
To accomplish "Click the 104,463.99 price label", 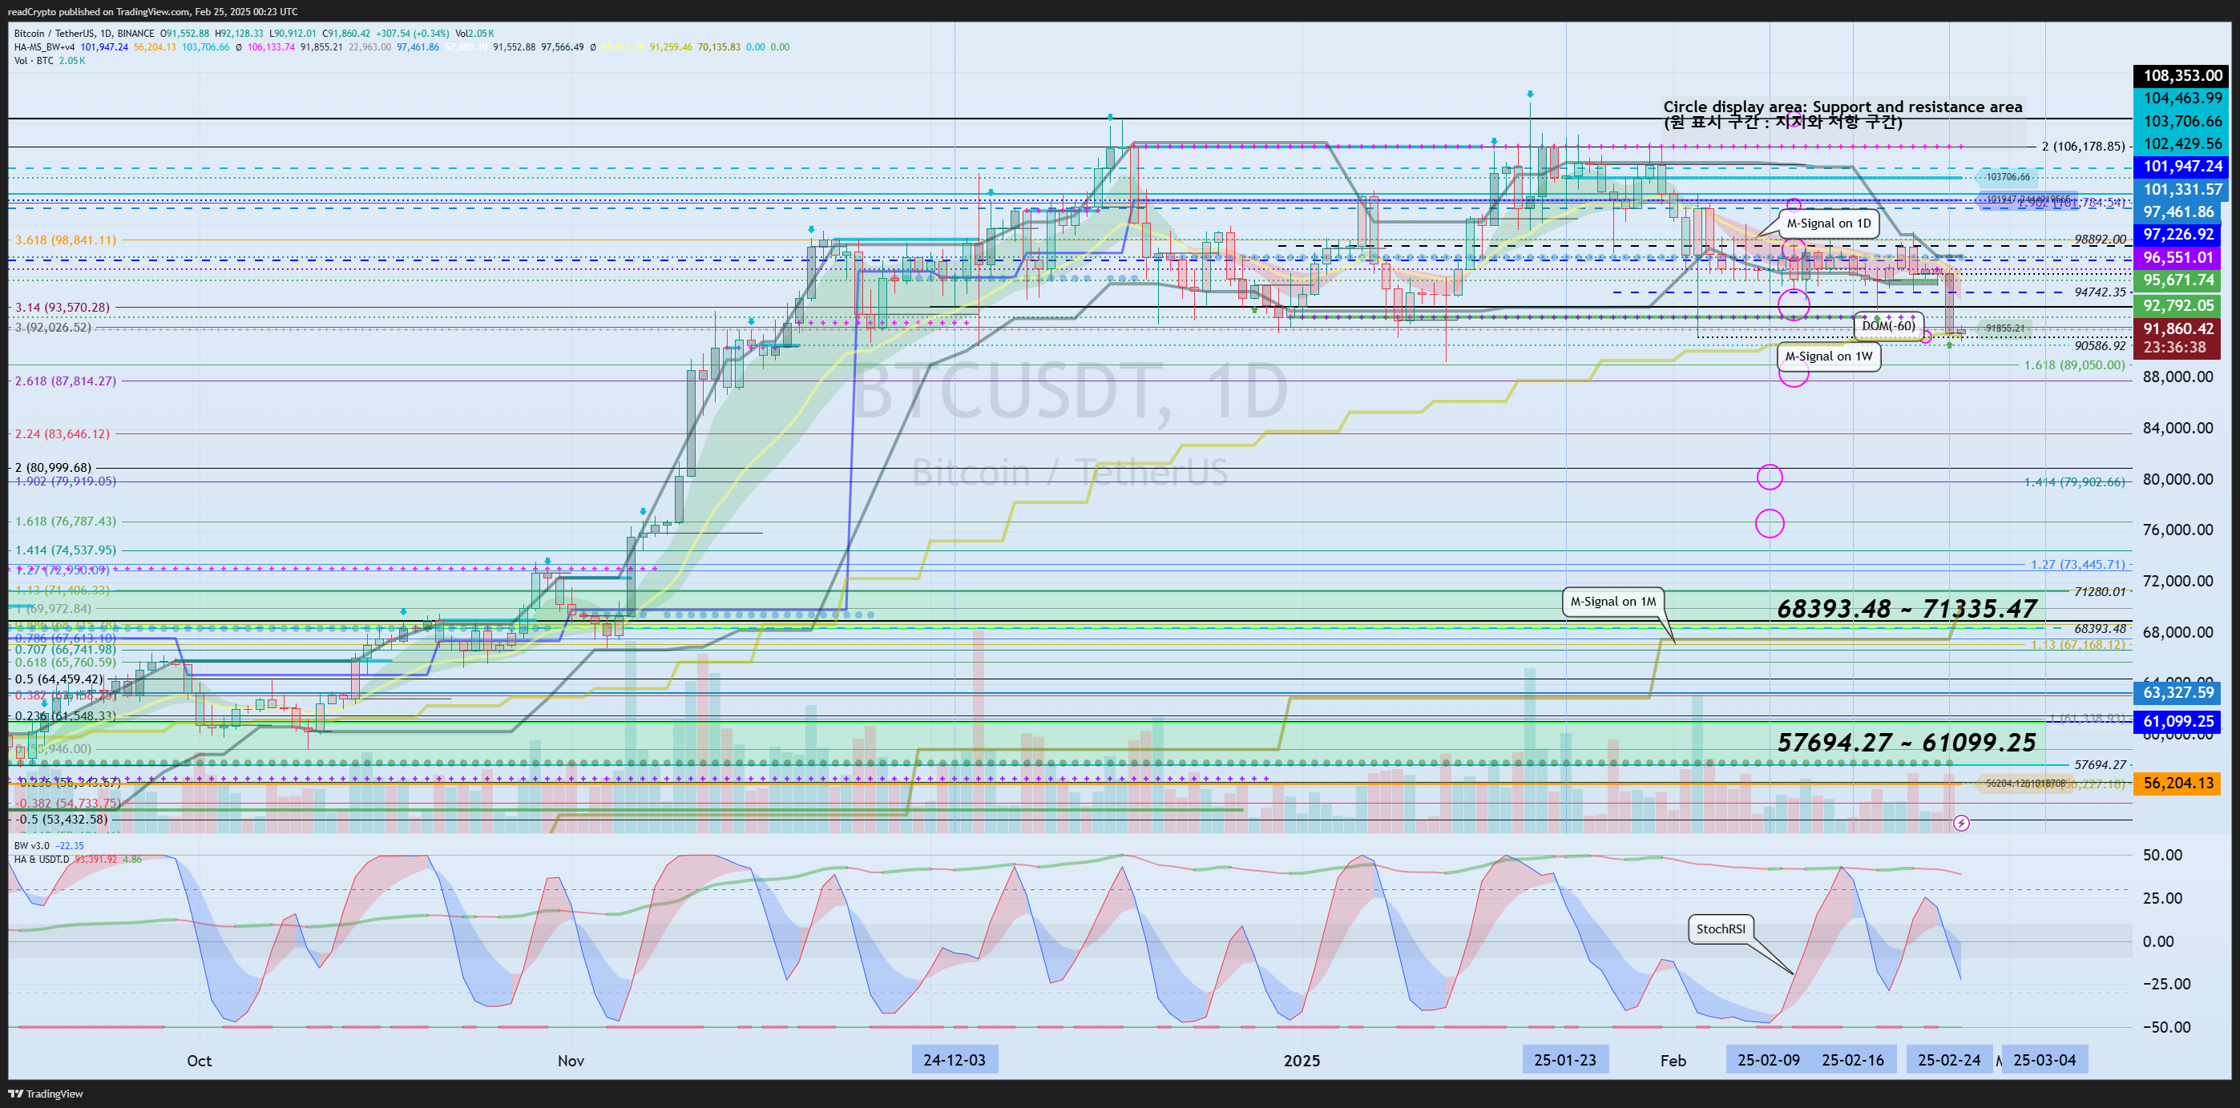I will (2181, 99).
